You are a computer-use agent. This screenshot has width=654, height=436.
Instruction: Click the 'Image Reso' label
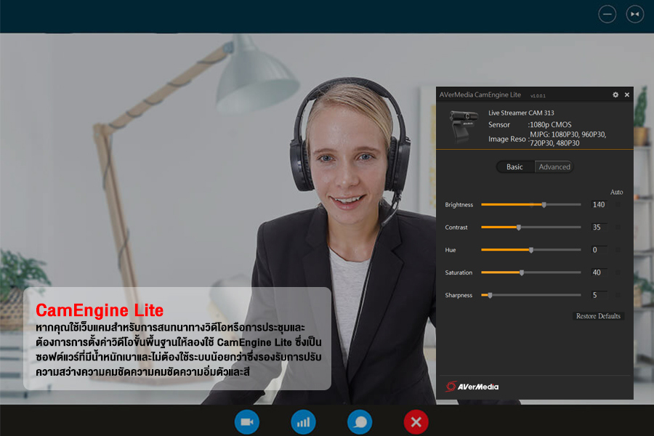(506, 139)
